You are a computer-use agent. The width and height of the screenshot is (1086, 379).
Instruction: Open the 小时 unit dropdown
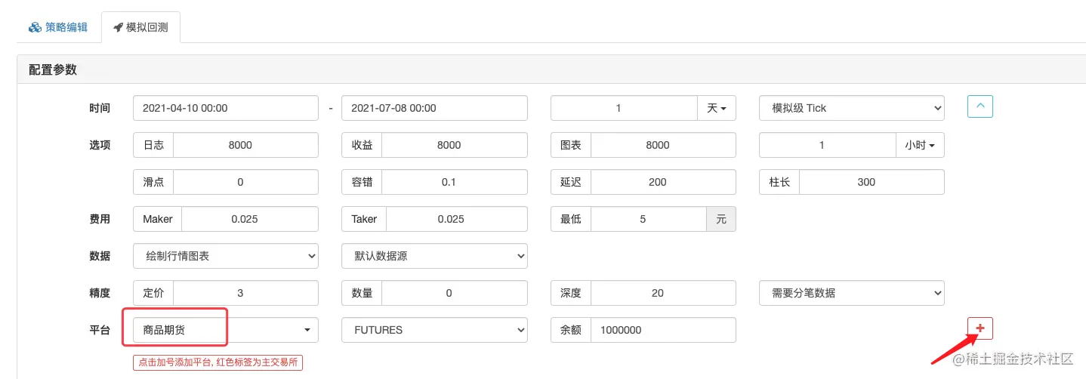[x=920, y=145]
